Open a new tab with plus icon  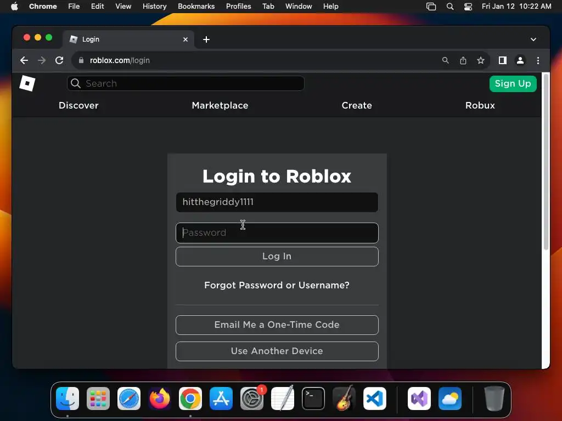click(x=206, y=39)
